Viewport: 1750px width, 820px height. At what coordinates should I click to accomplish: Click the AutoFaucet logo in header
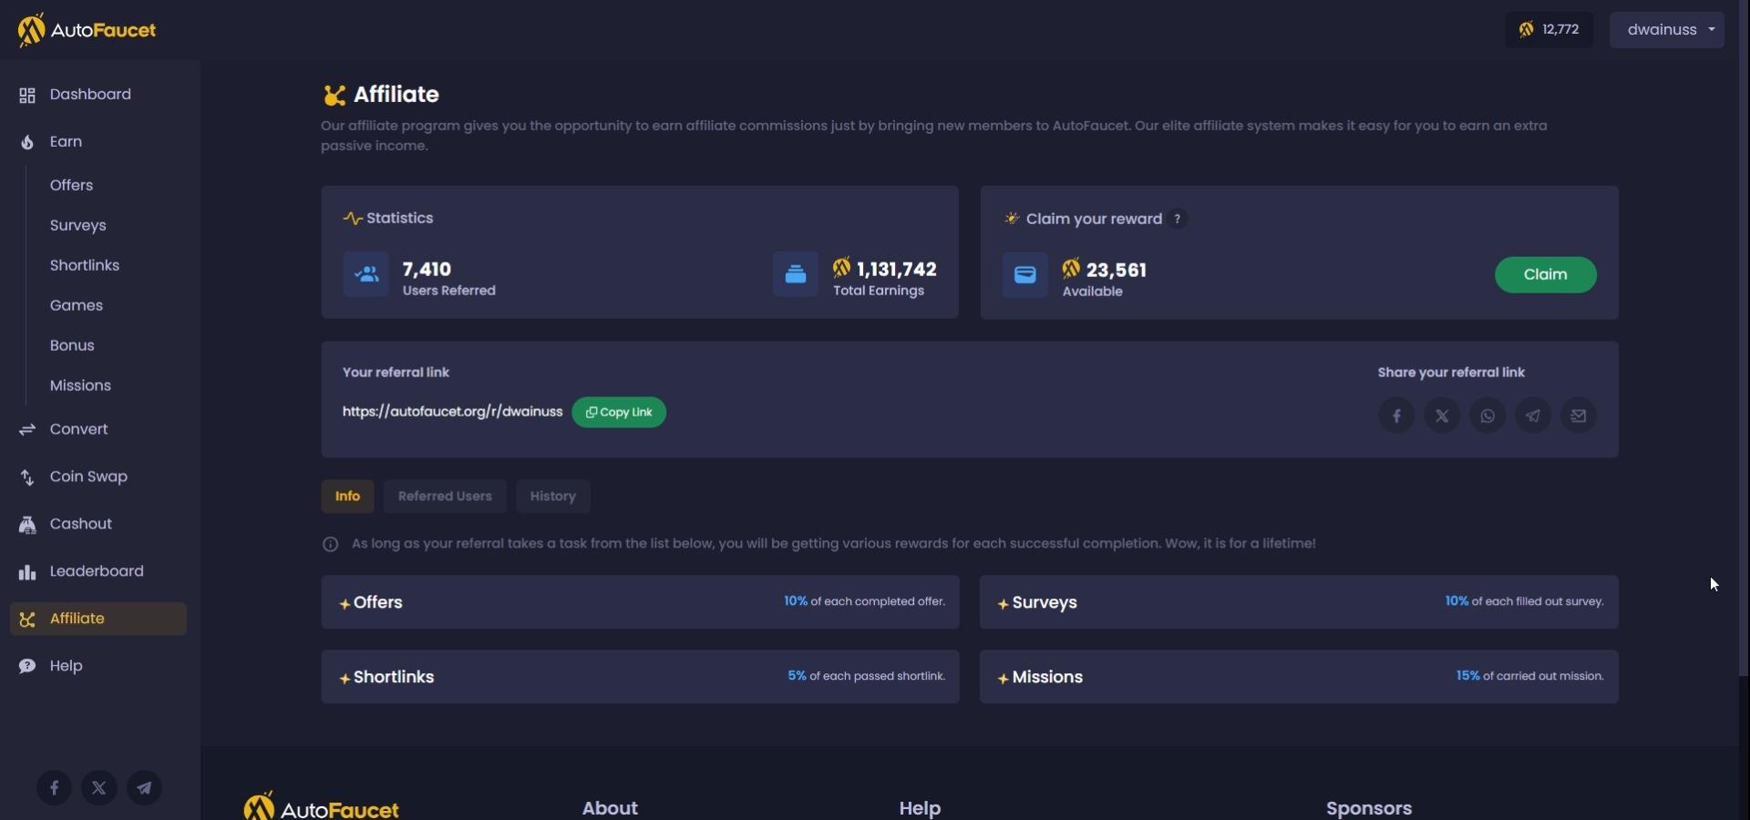87,30
